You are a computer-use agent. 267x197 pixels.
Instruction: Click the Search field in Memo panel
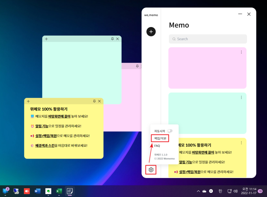pos(208,39)
